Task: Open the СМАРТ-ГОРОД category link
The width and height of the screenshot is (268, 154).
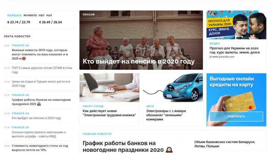Action: [x=93, y=106]
